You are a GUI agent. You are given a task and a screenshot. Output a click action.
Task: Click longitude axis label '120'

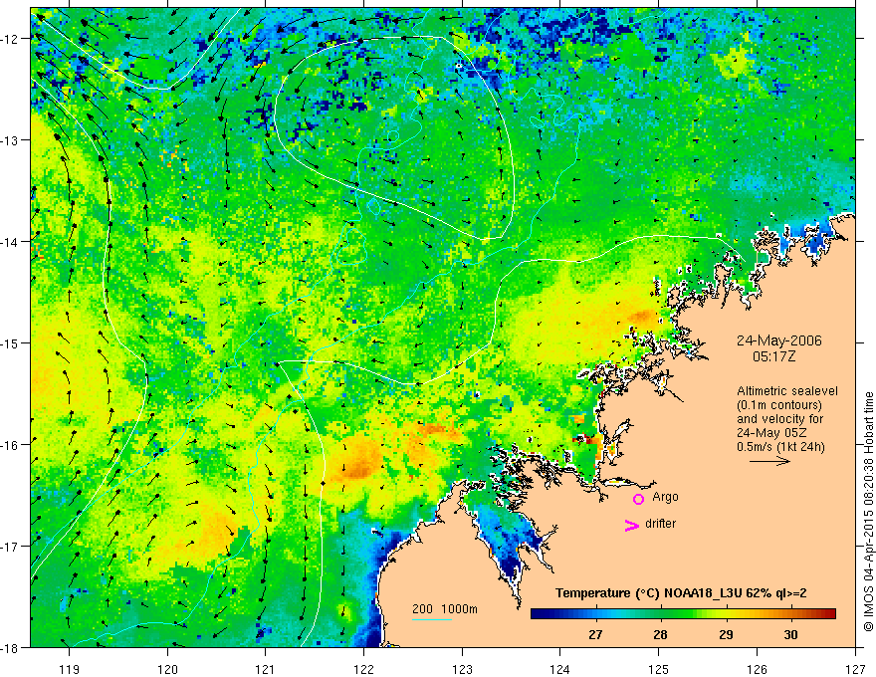click(x=167, y=669)
